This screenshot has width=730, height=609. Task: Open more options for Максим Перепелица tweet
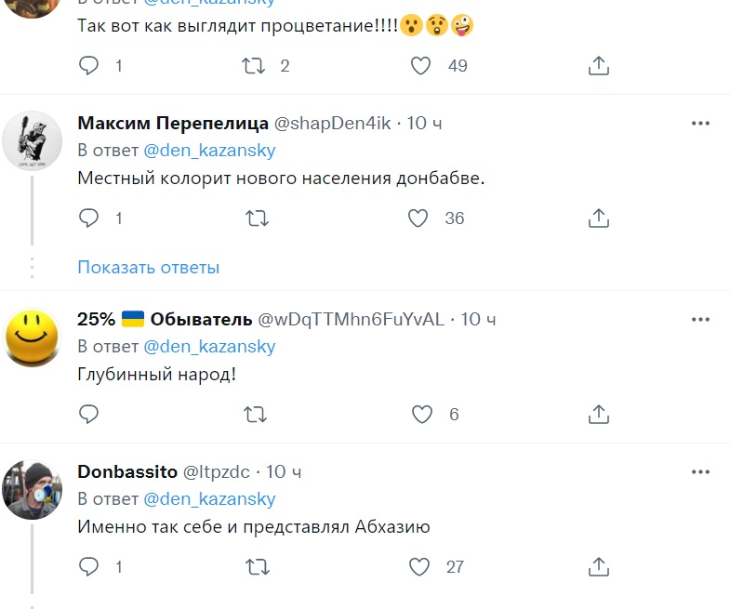point(700,124)
